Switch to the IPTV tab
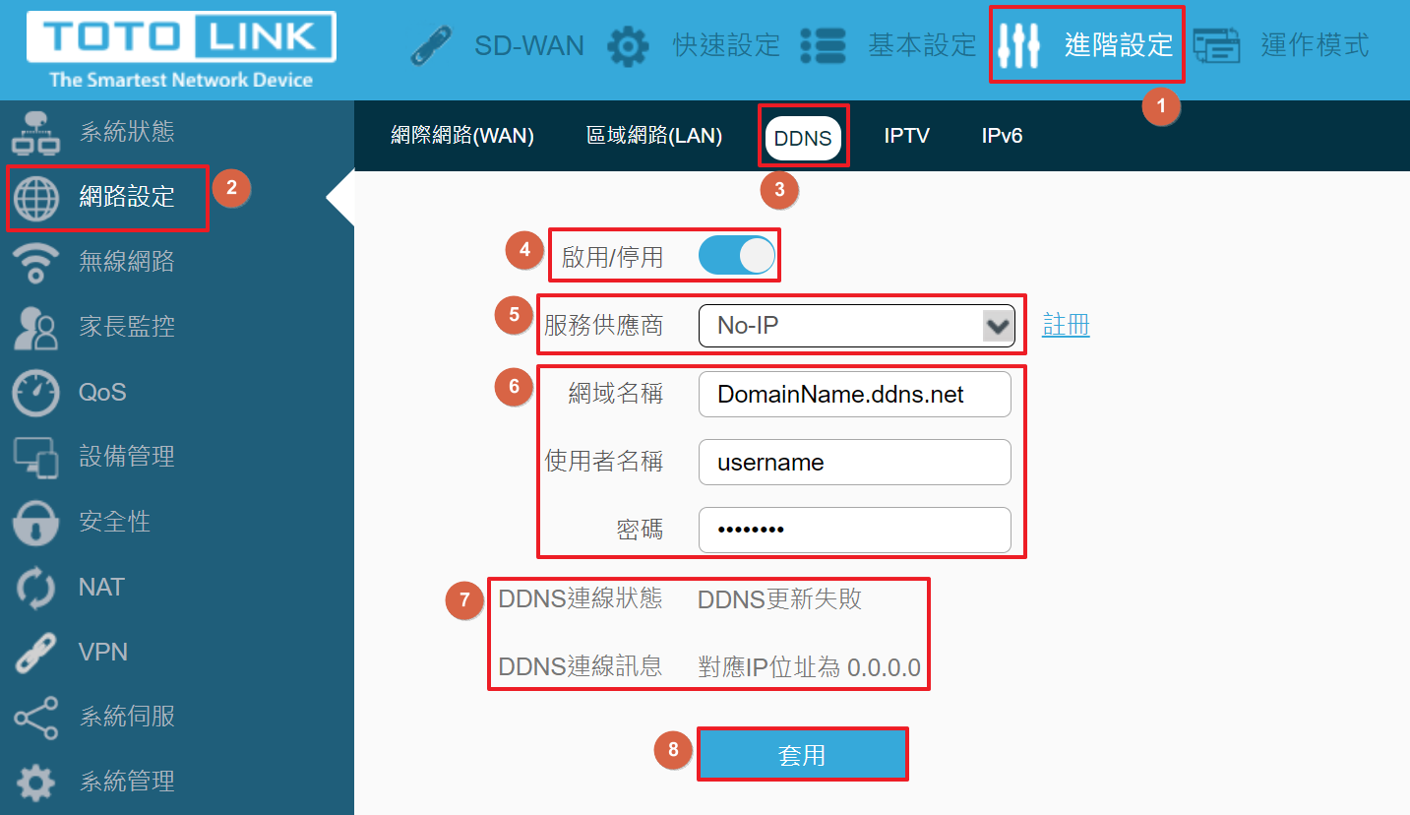This screenshot has height=815, width=1410. (906, 136)
